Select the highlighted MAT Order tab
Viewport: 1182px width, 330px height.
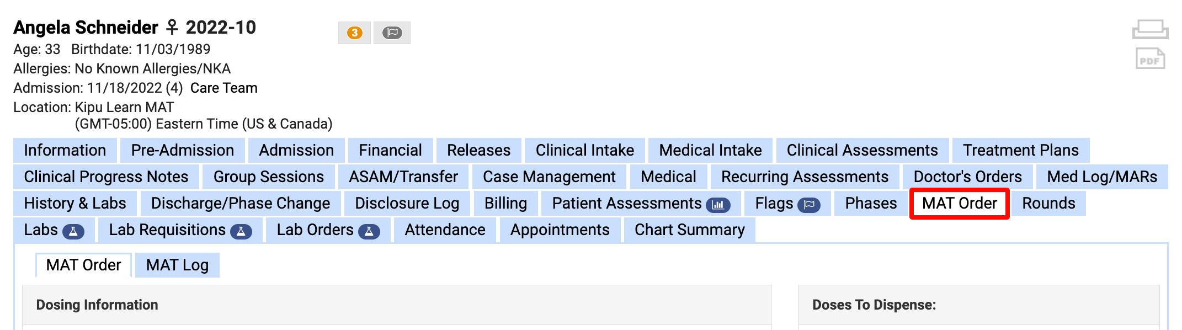point(959,204)
